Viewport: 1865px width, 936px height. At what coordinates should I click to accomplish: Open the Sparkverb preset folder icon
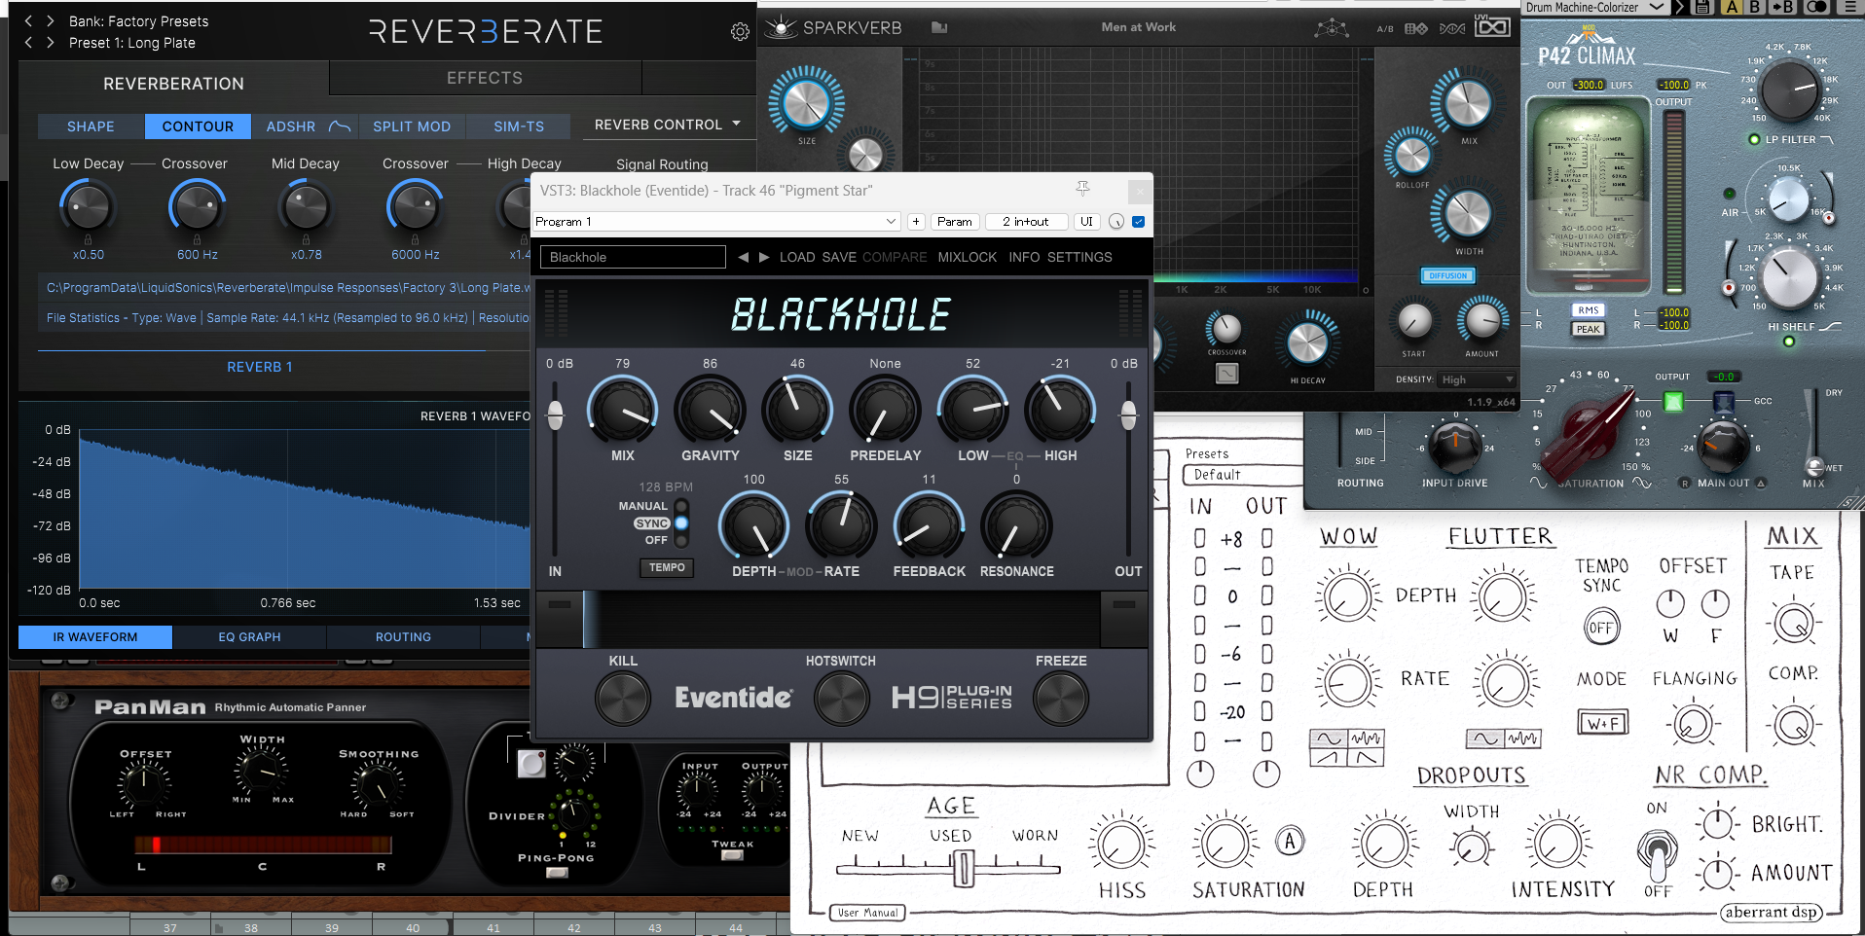939,27
